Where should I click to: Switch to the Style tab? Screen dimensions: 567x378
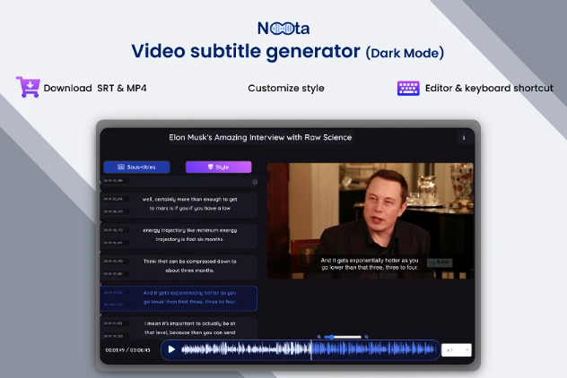[x=218, y=167]
